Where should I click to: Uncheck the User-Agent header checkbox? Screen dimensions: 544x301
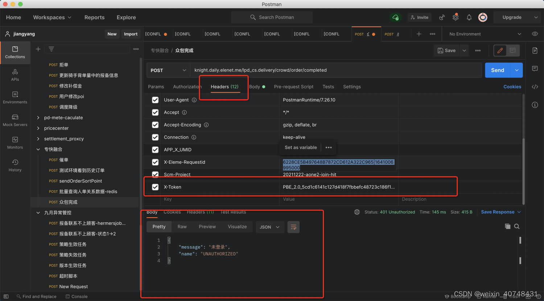[x=155, y=100]
